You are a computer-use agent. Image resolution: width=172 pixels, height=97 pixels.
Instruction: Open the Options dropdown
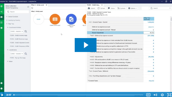(x=132, y=8)
